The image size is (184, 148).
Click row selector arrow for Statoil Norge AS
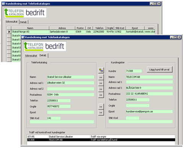[9, 32]
